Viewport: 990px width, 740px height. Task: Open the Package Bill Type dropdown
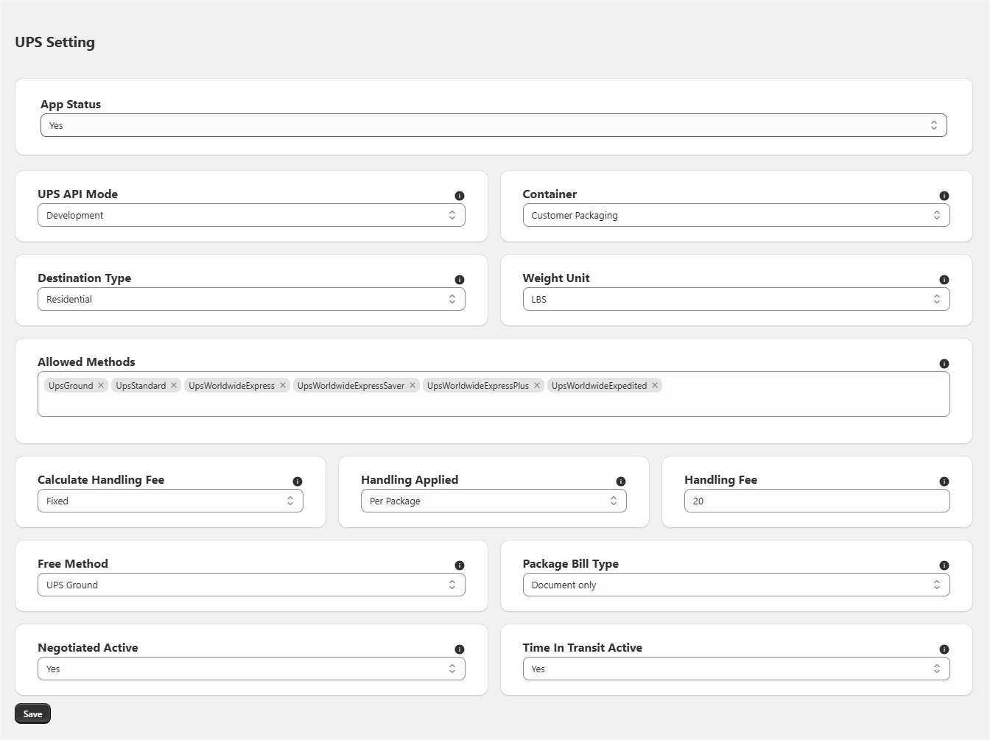(x=737, y=585)
